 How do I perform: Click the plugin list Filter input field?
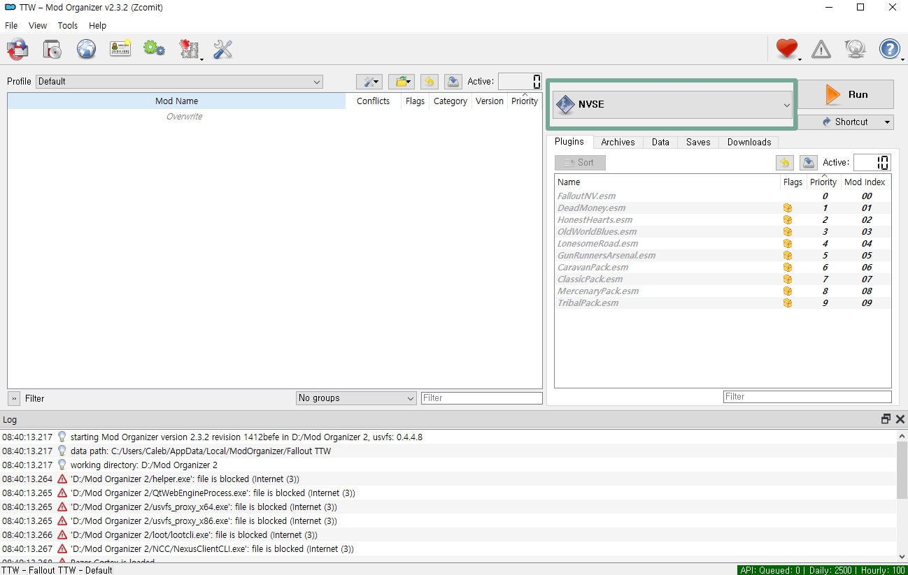(x=807, y=397)
